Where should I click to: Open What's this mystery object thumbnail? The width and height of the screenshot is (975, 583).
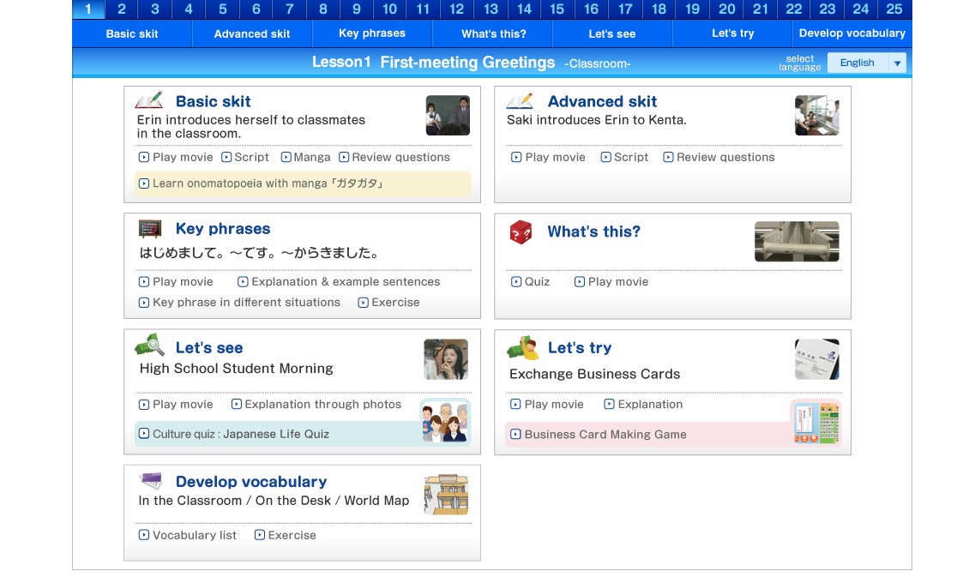point(797,241)
